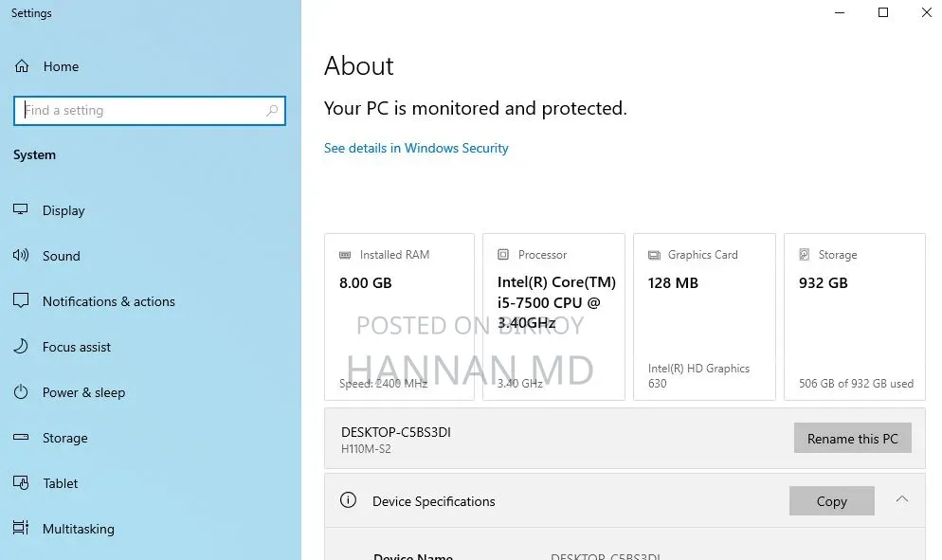The height and width of the screenshot is (560, 942).
Task: Click the Multitasking icon
Action: click(21, 528)
